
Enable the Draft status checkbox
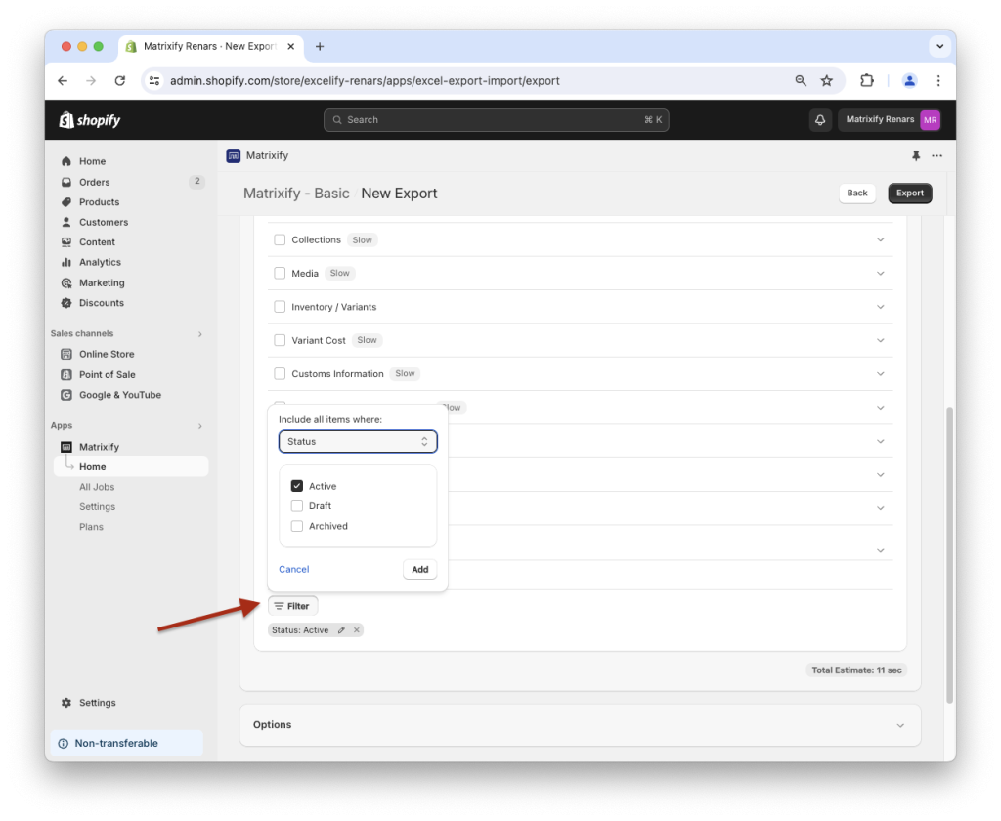(296, 505)
